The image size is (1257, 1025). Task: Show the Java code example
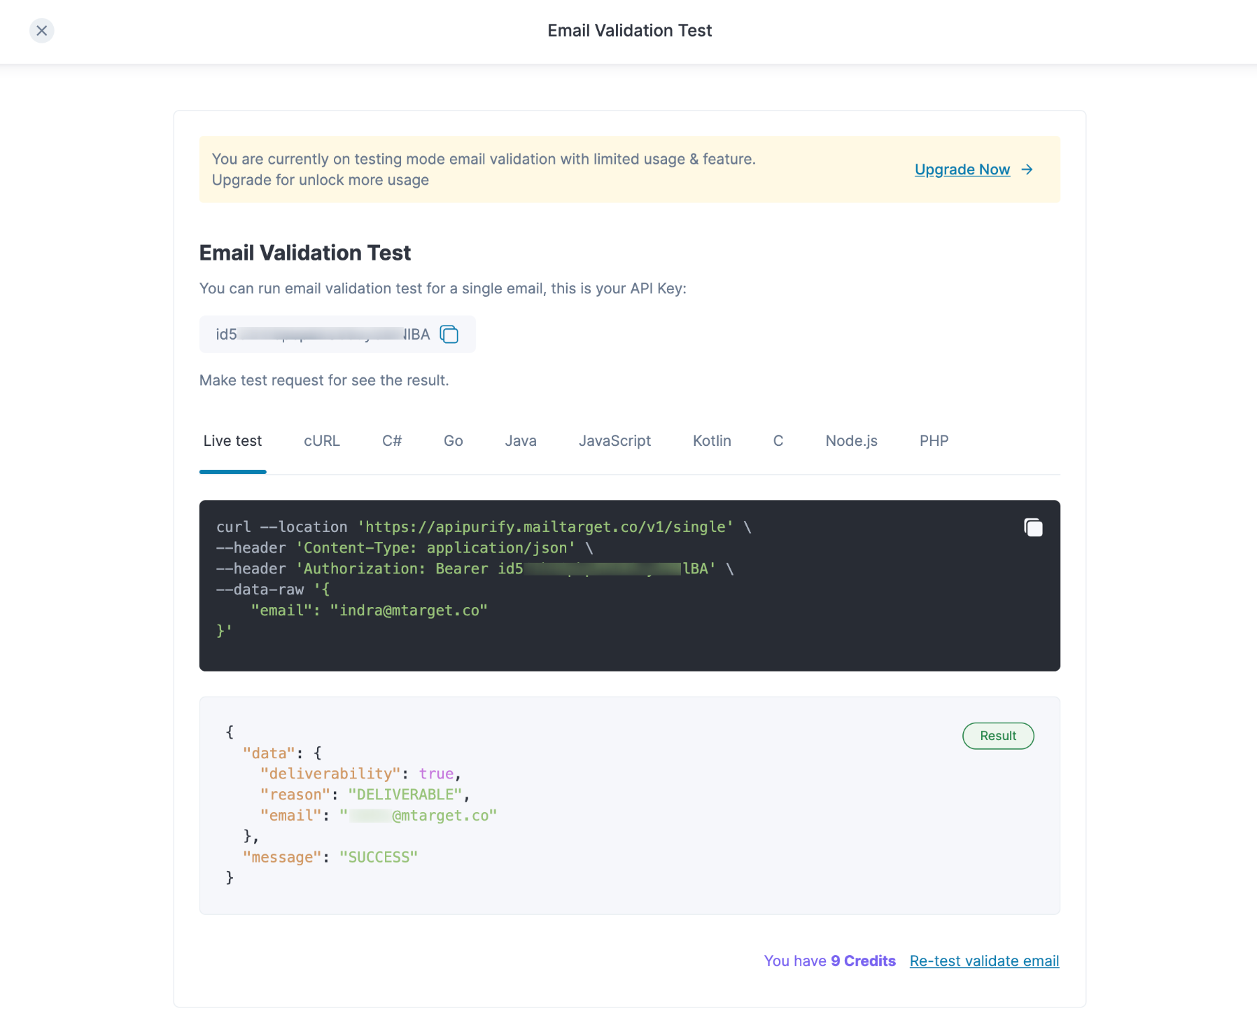(521, 441)
